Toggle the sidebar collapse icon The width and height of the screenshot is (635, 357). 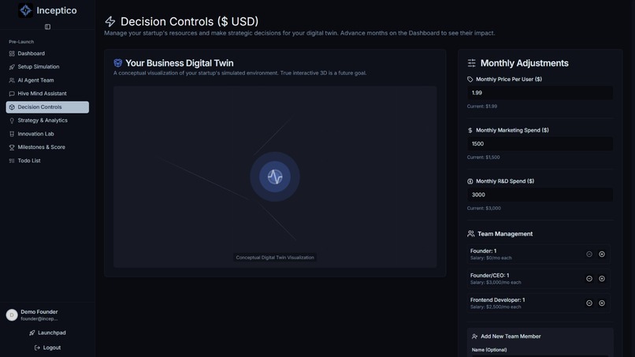point(47,27)
